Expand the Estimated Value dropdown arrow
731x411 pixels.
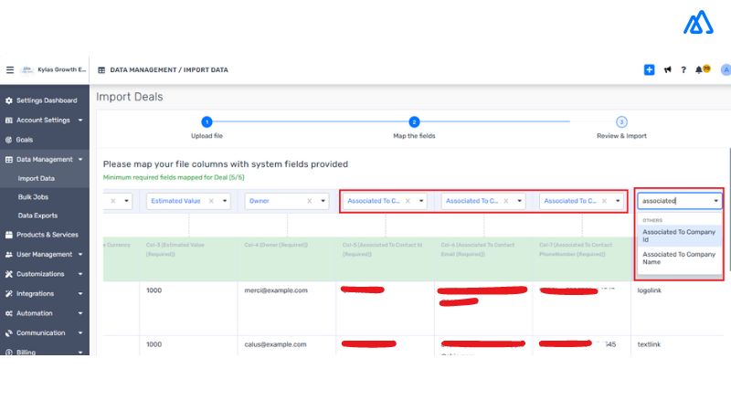[224, 201]
